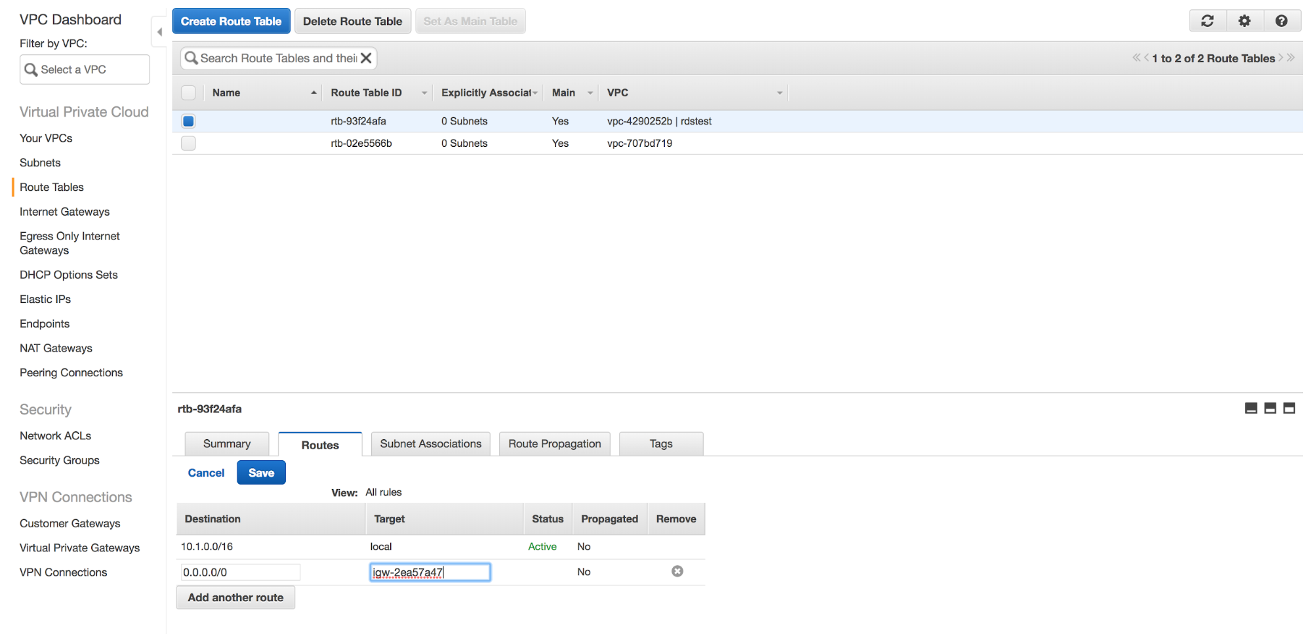Open the settings gear icon

[1244, 21]
